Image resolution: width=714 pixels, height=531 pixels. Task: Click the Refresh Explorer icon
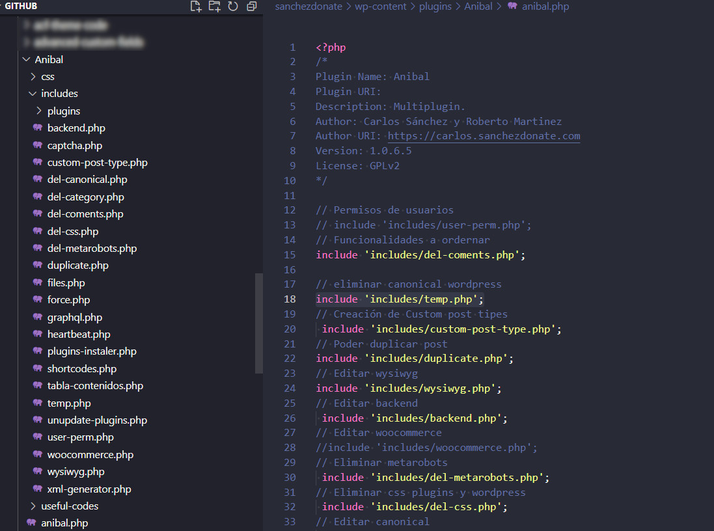[x=233, y=6]
